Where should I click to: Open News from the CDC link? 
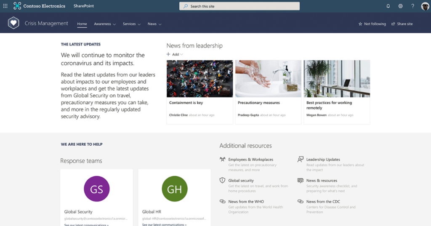(x=323, y=202)
